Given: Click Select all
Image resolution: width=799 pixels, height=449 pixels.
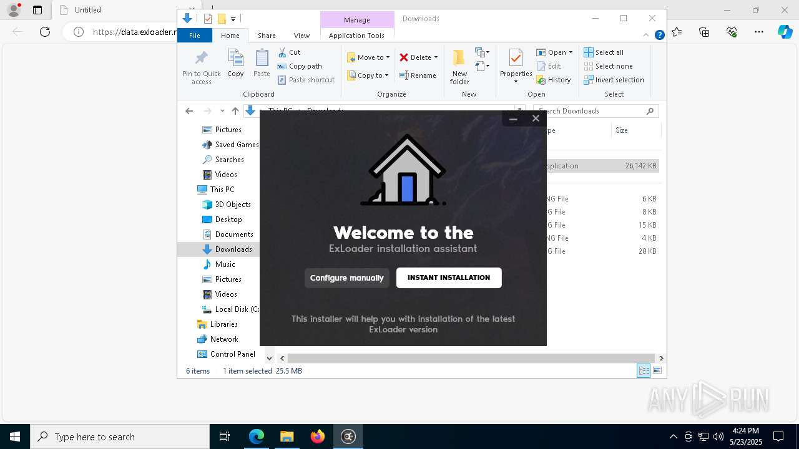Looking at the screenshot, I should tap(604, 52).
